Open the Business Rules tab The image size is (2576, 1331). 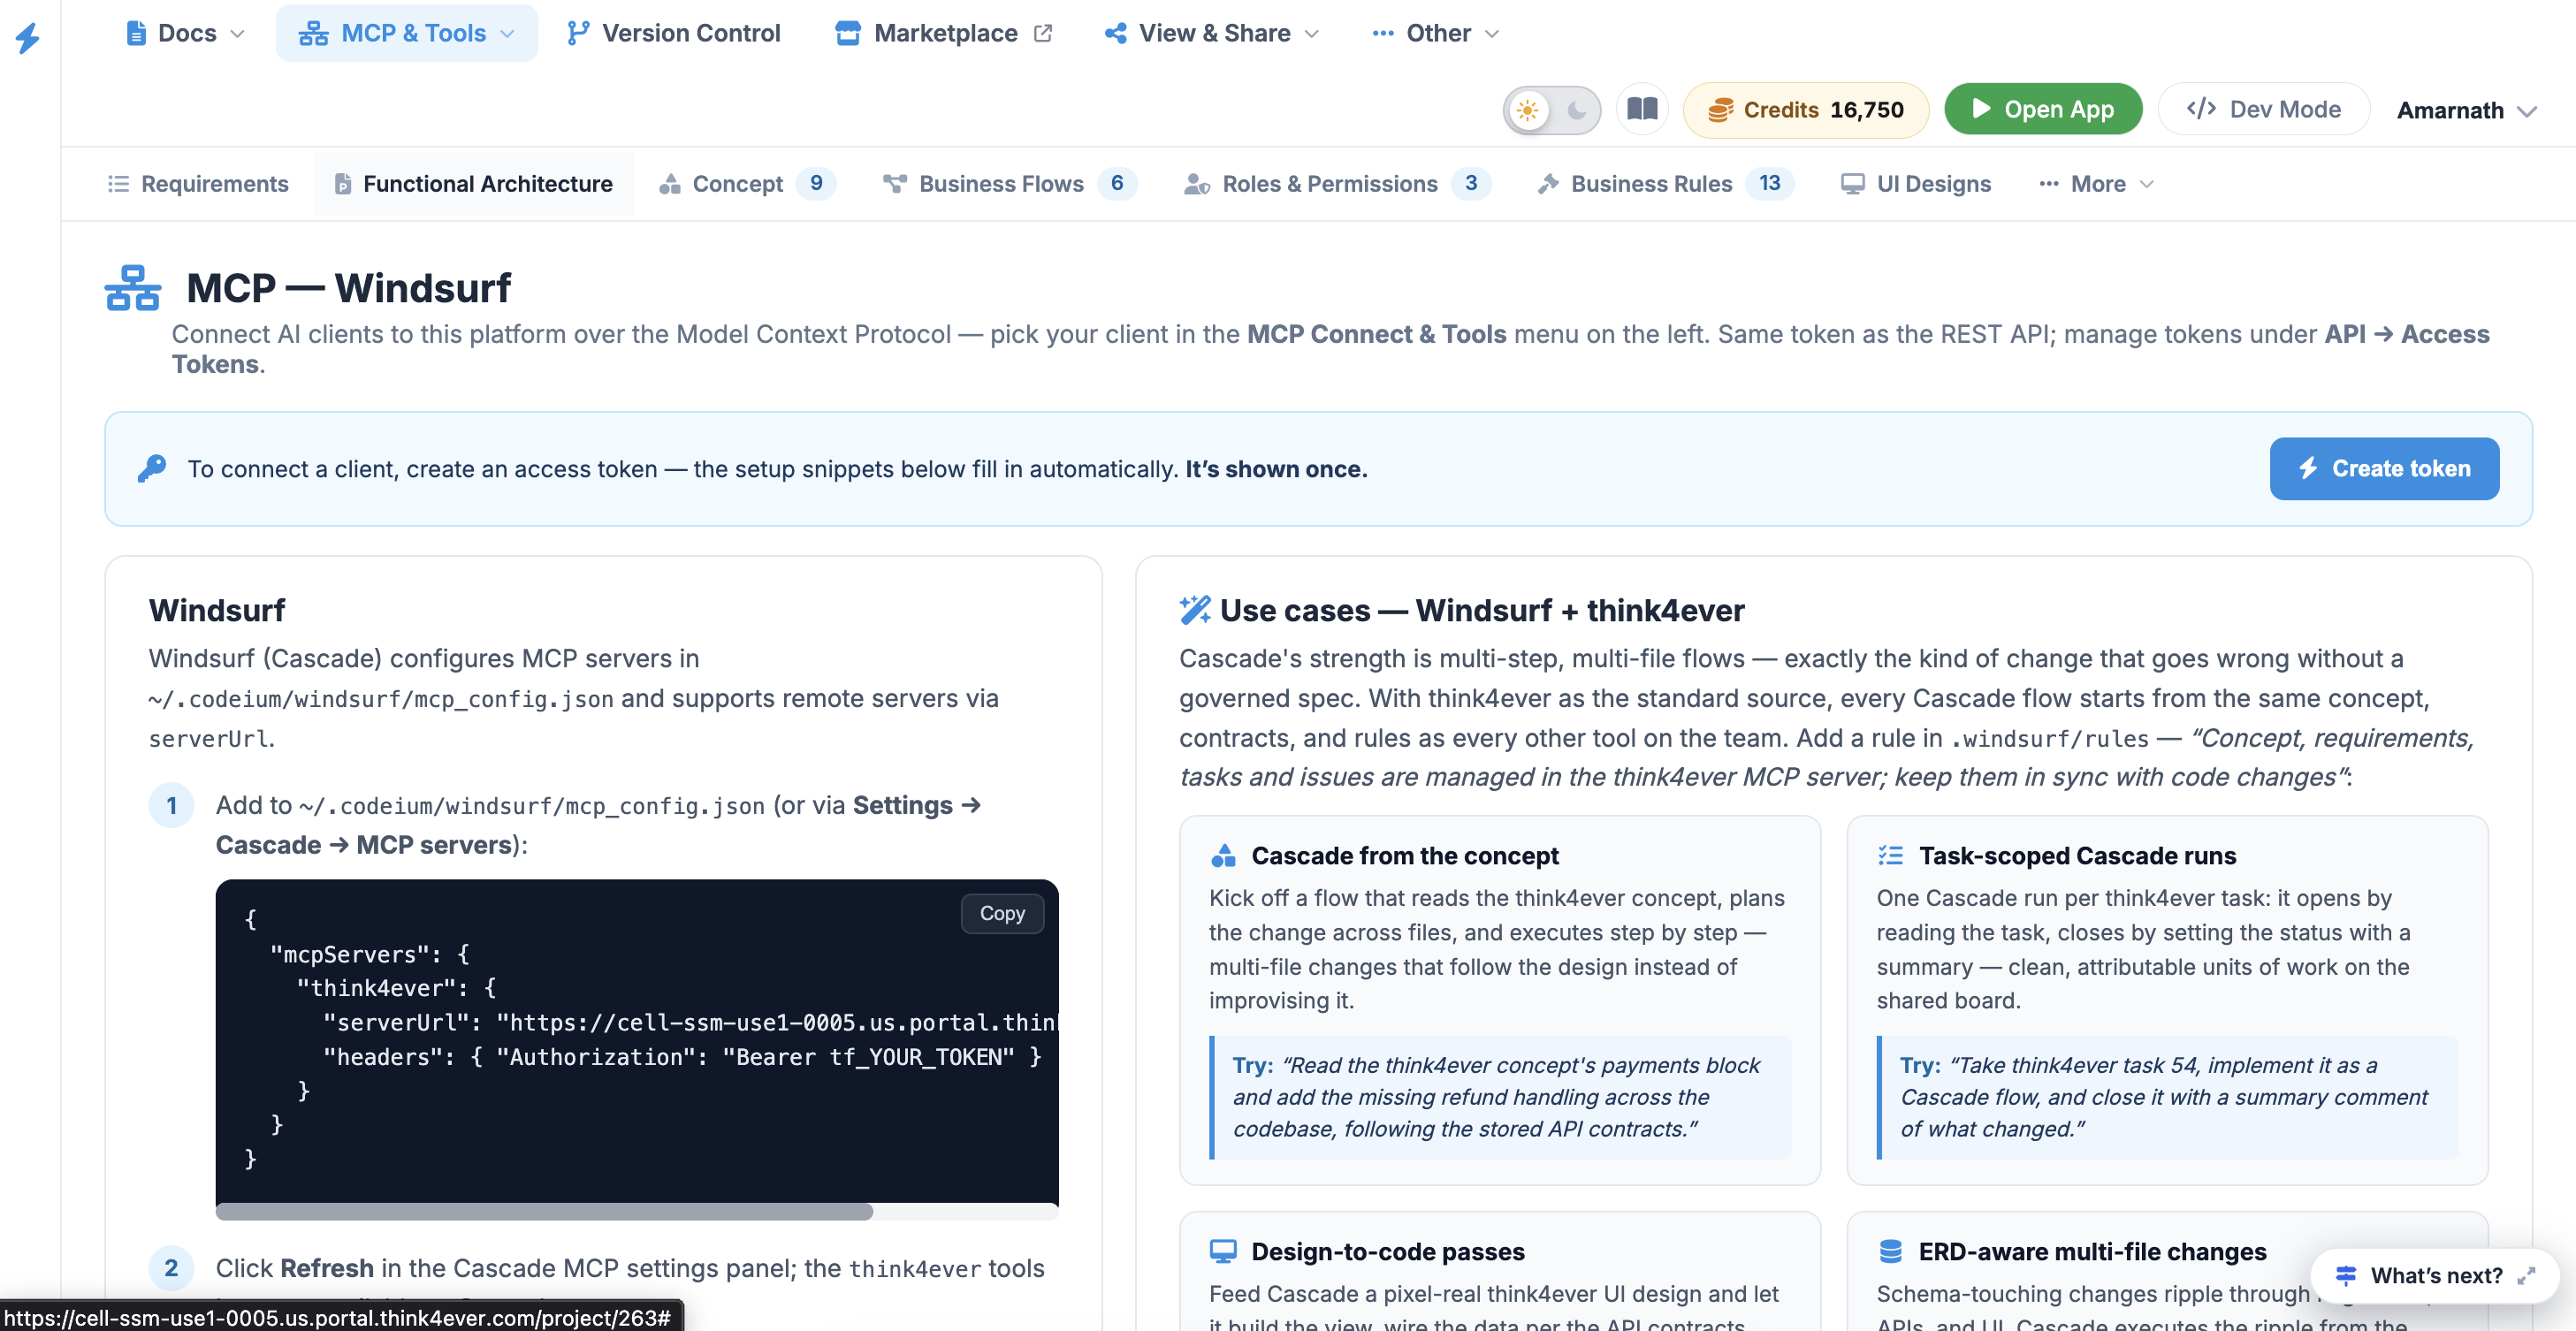coord(1666,184)
